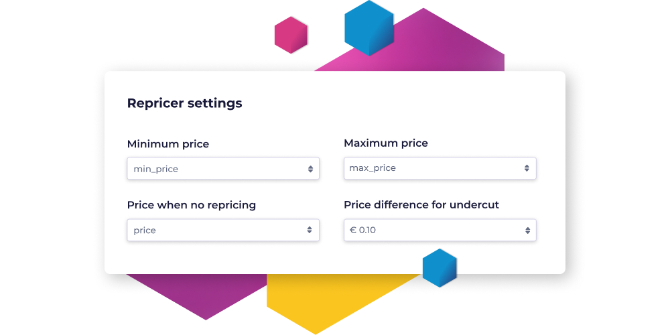Click the blue cube overlapping the card corner
The image size is (670, 335).
tap(440, 268)
